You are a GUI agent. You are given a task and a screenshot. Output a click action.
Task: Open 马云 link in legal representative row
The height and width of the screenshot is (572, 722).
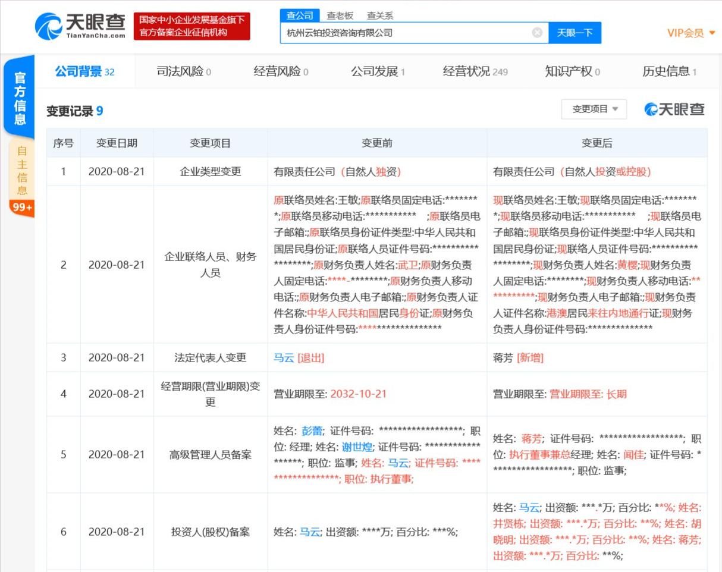[284, 358]
